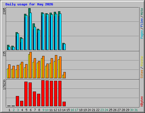Click the cyan Pages bar for day 6
The width and height of the screenshot is (145, 113).
(31, 31)
